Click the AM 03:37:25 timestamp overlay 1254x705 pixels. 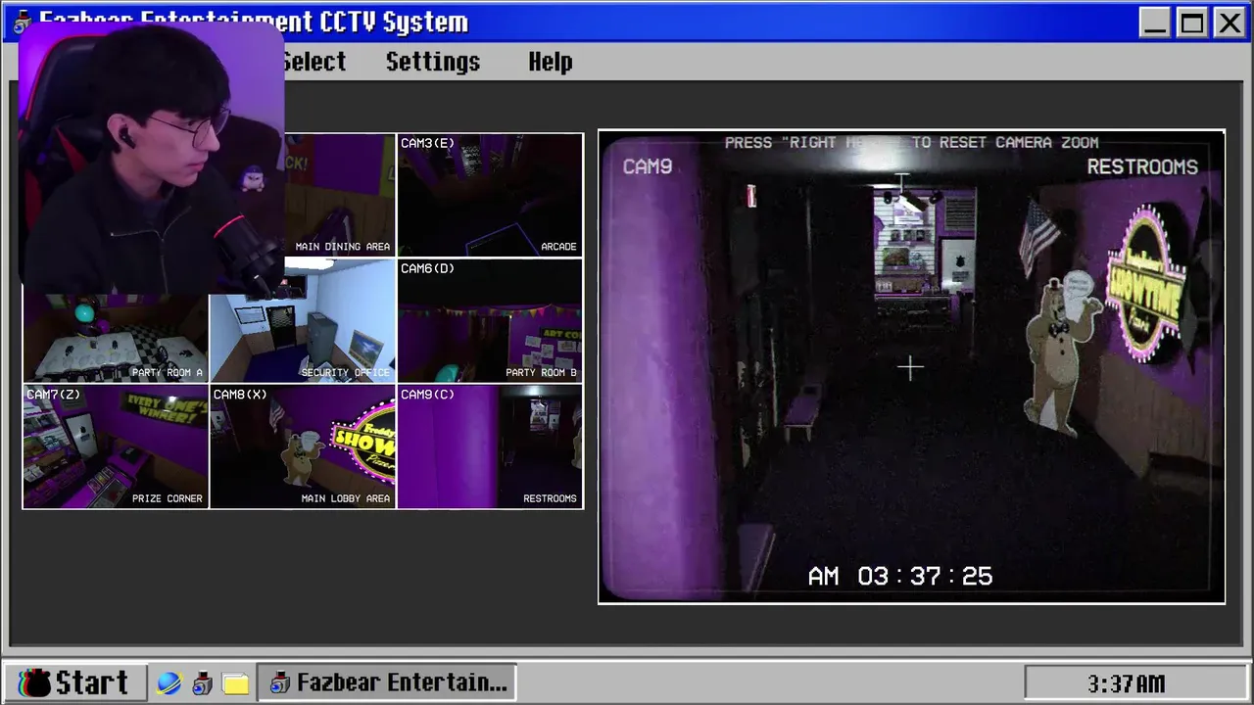900,577
